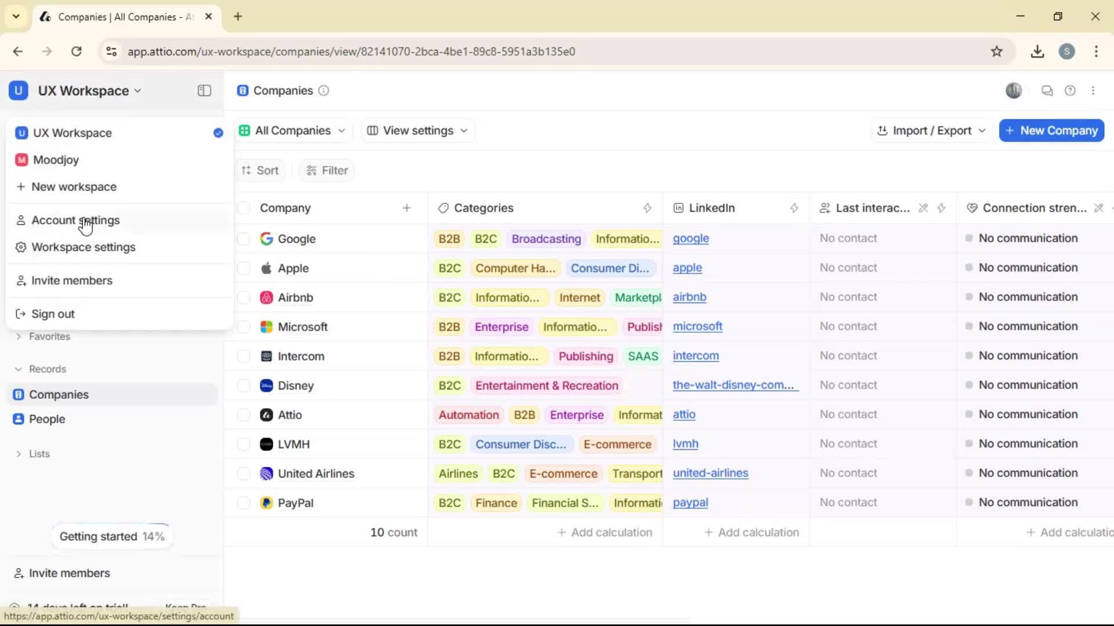Open the Chrome profile avatar

coord(1067,52)
